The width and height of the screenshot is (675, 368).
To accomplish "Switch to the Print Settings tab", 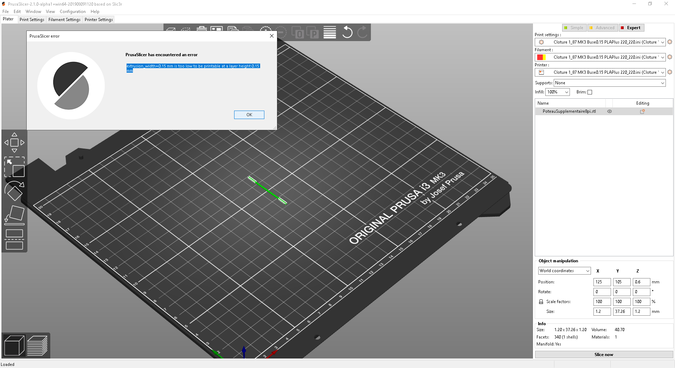I will pos(32,20).
